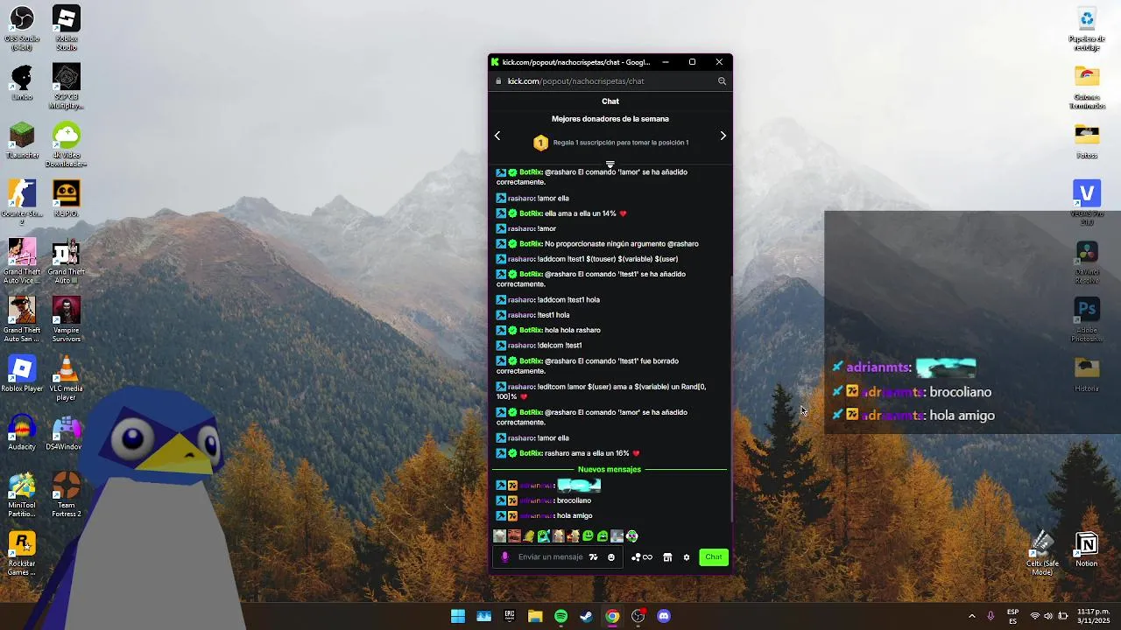This screenshot has height=630, width=1121.
Task: Open Windows Start menu
Action: [458, 616]
